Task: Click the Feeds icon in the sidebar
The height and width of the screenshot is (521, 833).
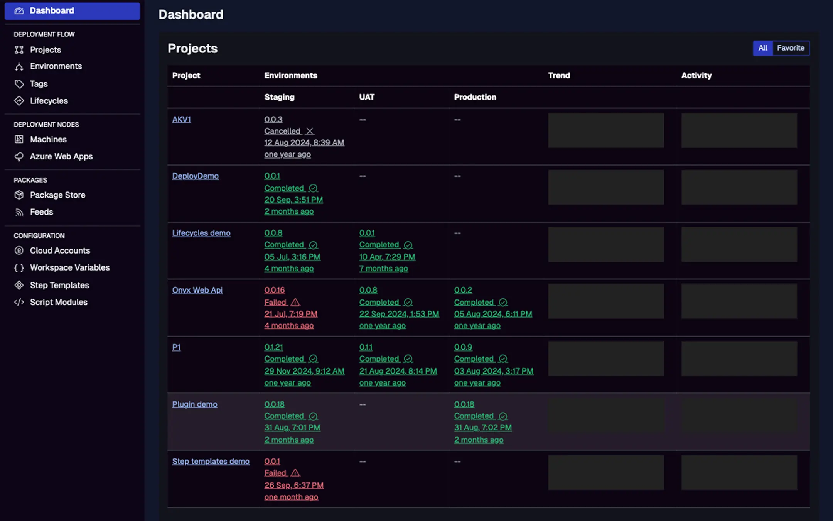Action: click(x=19, y=212)
